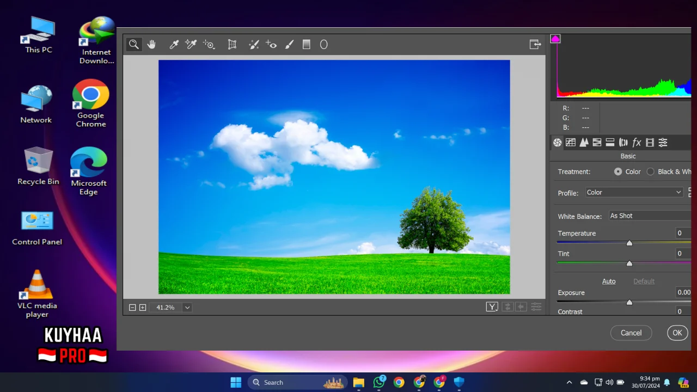
Task: Choose the Spot Removal tool
Action: click(254, 45)
